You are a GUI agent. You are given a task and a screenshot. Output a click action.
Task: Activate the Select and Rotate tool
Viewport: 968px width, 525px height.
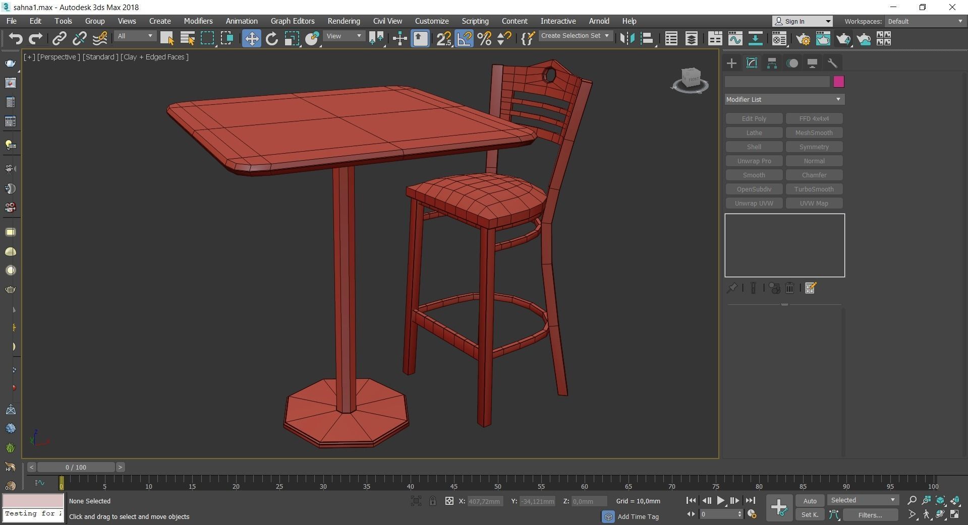point(272,39)
